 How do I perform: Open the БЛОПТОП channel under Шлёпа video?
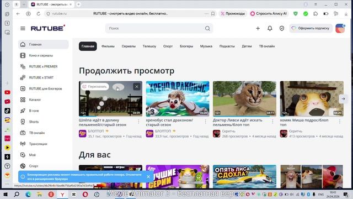(x=96, y=131)
